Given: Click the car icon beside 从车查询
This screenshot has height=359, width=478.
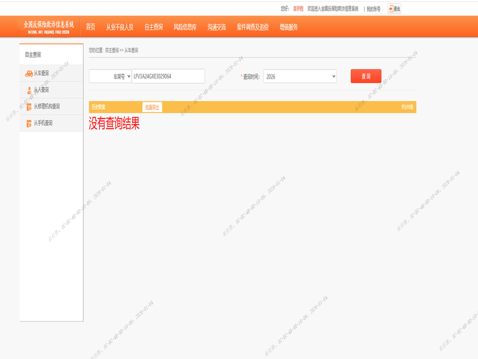Looking at the screenshot, I should (29, 74).
